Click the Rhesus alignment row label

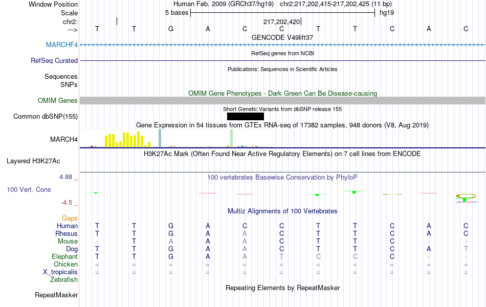click(67, 233)
